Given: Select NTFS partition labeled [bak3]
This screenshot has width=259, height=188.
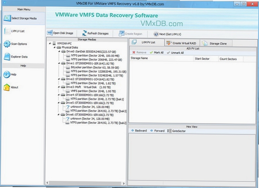Looking at the screenshot, I should (x=98, y=111).
